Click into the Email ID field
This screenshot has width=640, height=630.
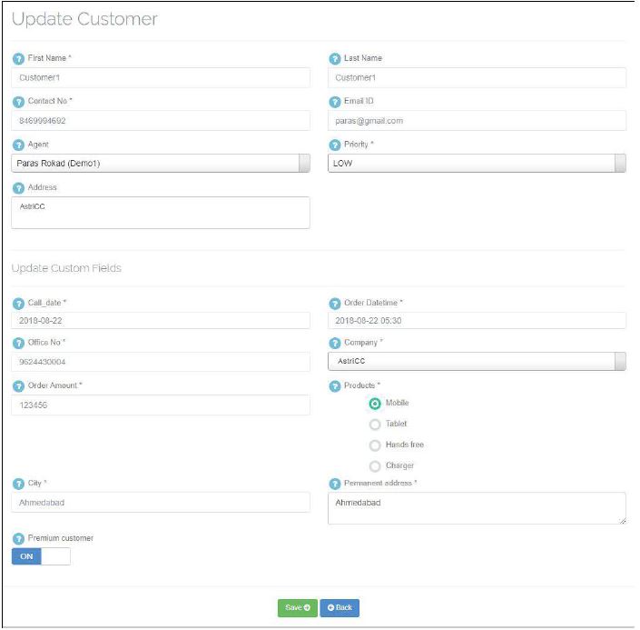point(477,120)
